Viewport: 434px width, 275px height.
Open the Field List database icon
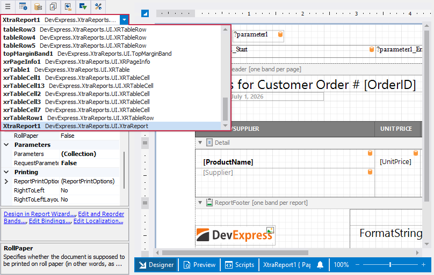[38, 6]
